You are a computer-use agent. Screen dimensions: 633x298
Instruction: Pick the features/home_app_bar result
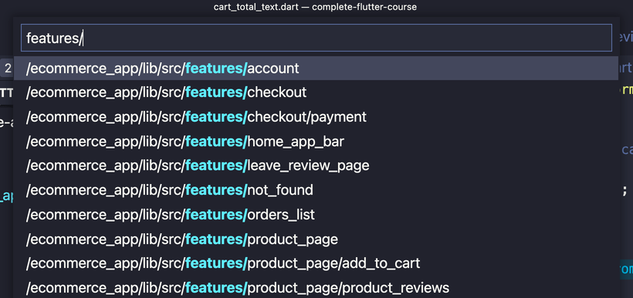316,142
